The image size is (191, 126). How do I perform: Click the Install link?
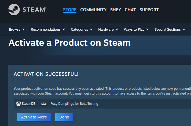point(43,104)
